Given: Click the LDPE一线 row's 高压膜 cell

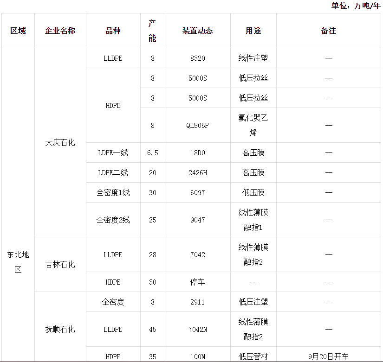Looking at the screenshot, I should point(253,152).
